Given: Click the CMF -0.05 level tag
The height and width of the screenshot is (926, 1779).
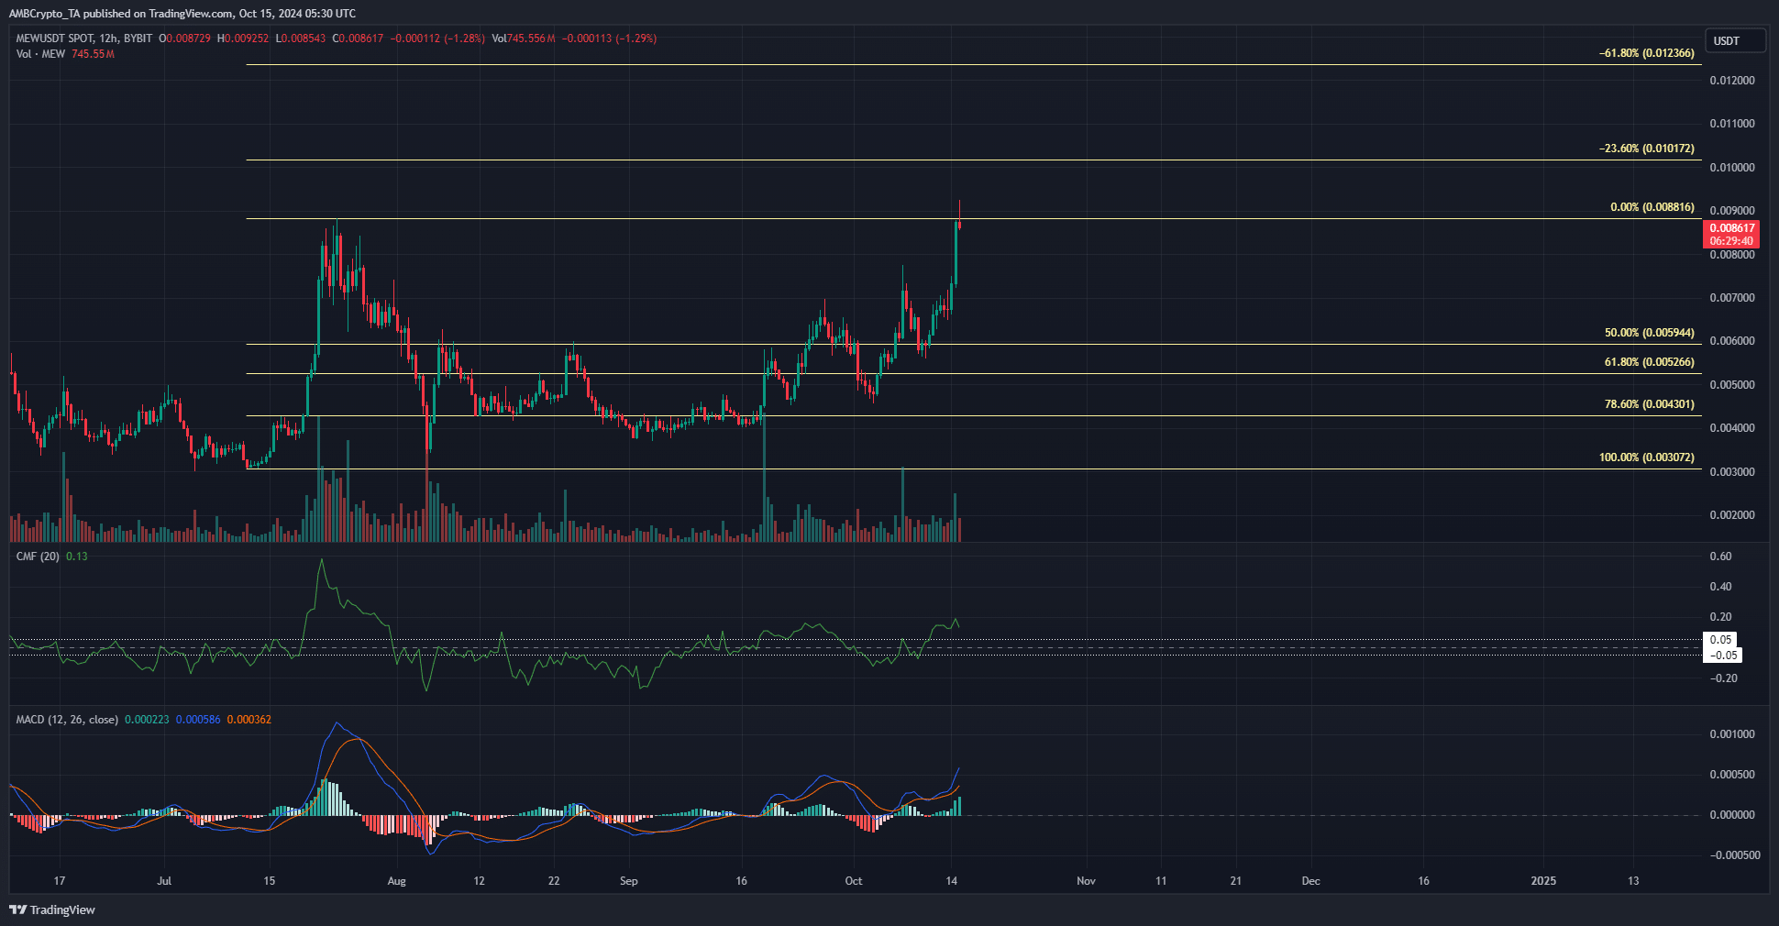Looking at the screenshot, I should [x=1722, y=656].
